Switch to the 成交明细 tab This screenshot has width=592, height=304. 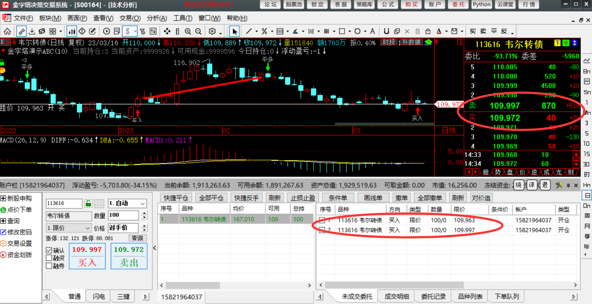[397, 296]
